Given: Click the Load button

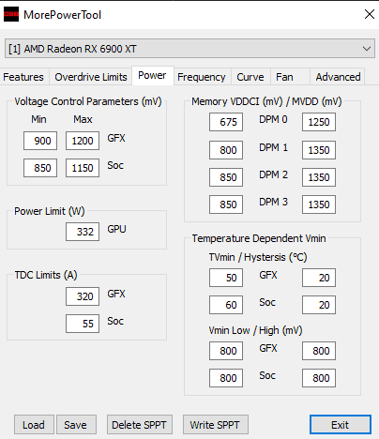Looking at the screenshot, I should point(34,425).
